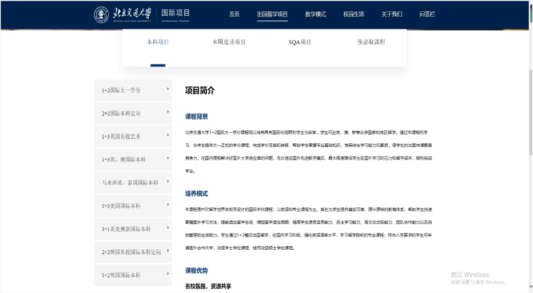Select 1+3美国国际本科 in the sidebar
This screenshot has width=533, height=293.
pos(133,206)
